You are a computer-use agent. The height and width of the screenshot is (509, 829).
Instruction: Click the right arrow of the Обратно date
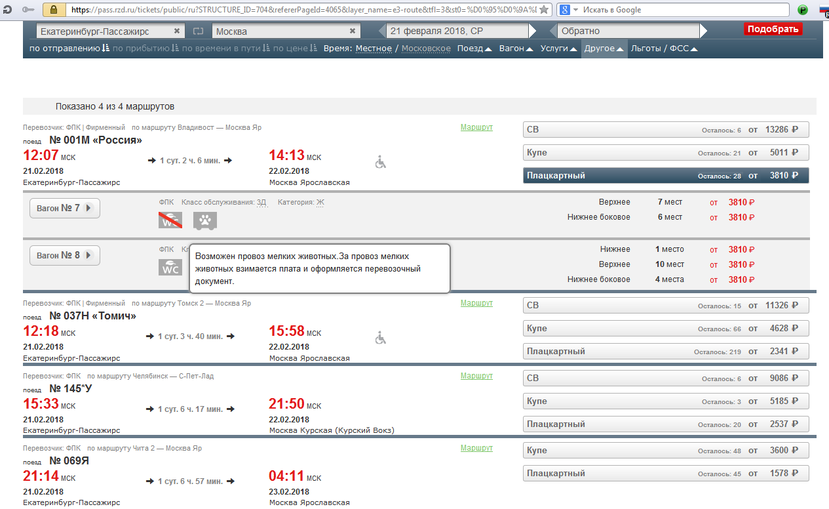(704, 31)
